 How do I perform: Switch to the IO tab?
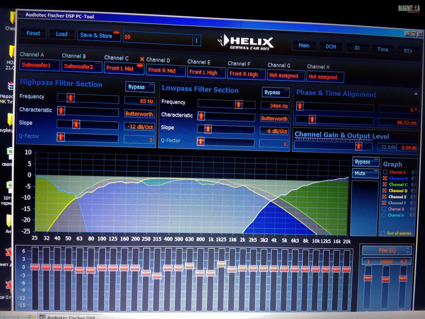click(x=357, y=48)
